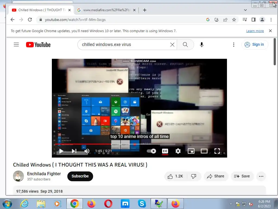The height and width of the screenshot is (209, 278).
Task: Go to YouTube home via logo
Action: point(38,45)
